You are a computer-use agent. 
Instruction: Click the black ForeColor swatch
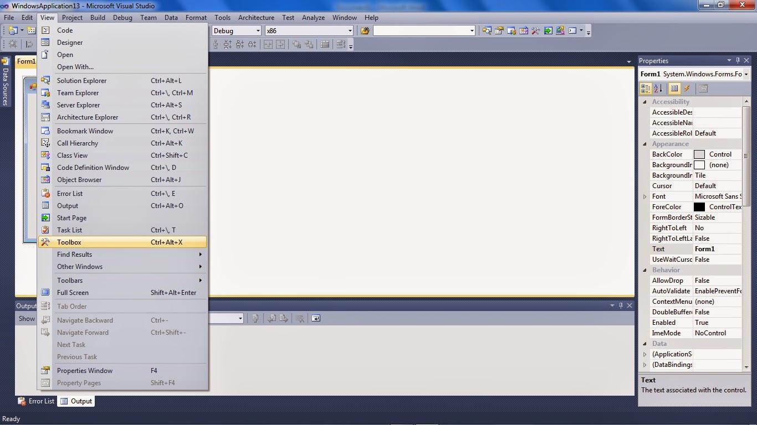coord(700,206)
